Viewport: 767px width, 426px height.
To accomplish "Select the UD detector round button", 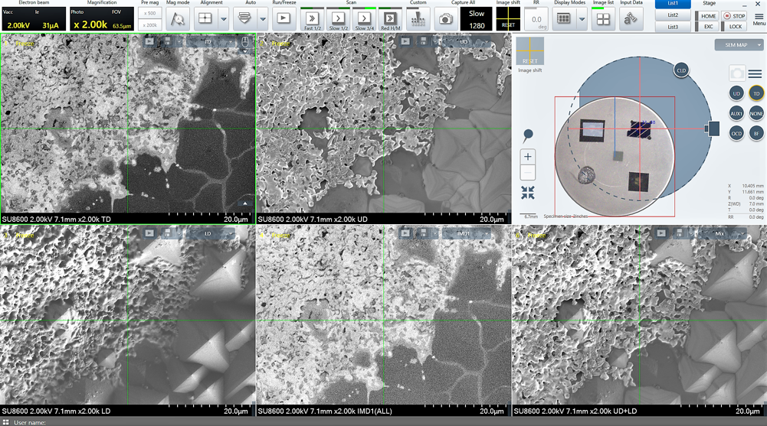I will pyautogui.click(x=736, y=93).
